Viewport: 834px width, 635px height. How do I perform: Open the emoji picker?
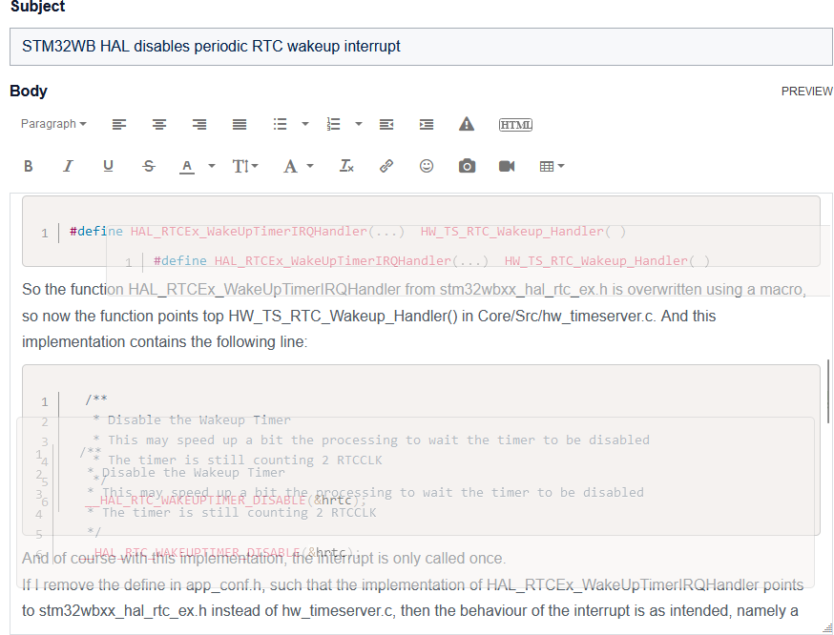tap(427, 166)
